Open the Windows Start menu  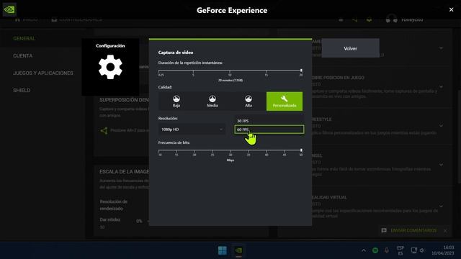tap(223, 250)
